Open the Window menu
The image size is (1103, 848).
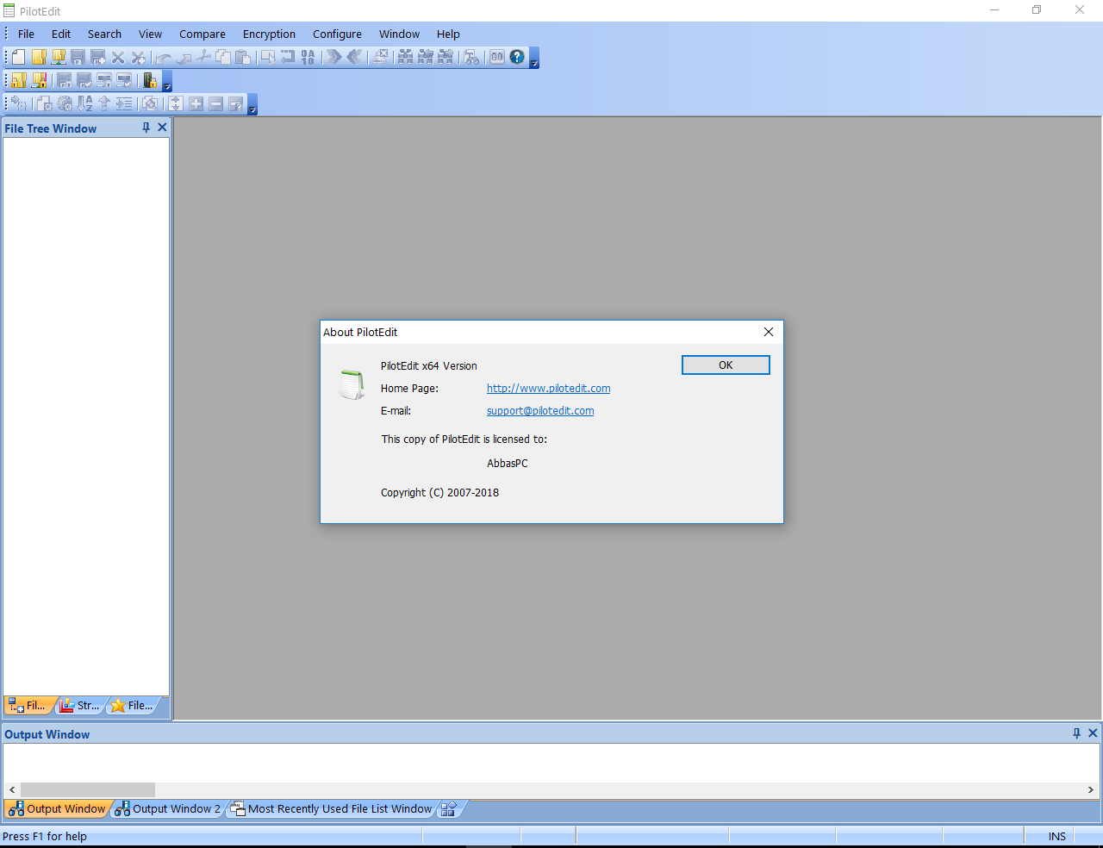click(399, 34)
